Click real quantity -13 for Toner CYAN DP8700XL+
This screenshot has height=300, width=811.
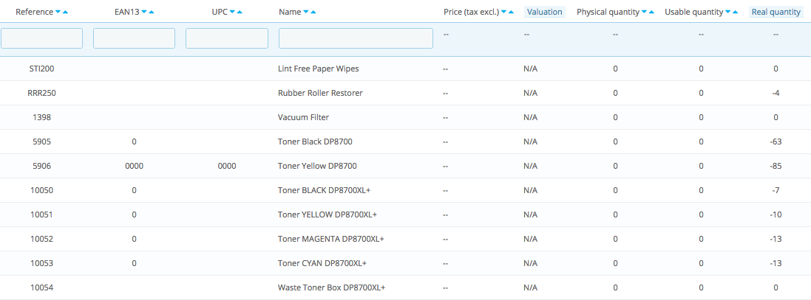(x=776, y=263)
